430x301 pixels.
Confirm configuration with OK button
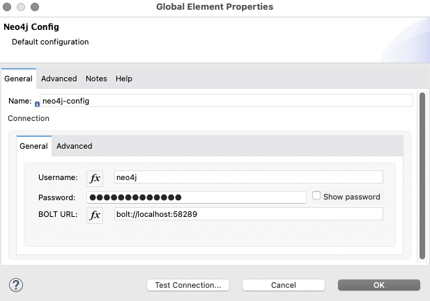click(379, 285)
